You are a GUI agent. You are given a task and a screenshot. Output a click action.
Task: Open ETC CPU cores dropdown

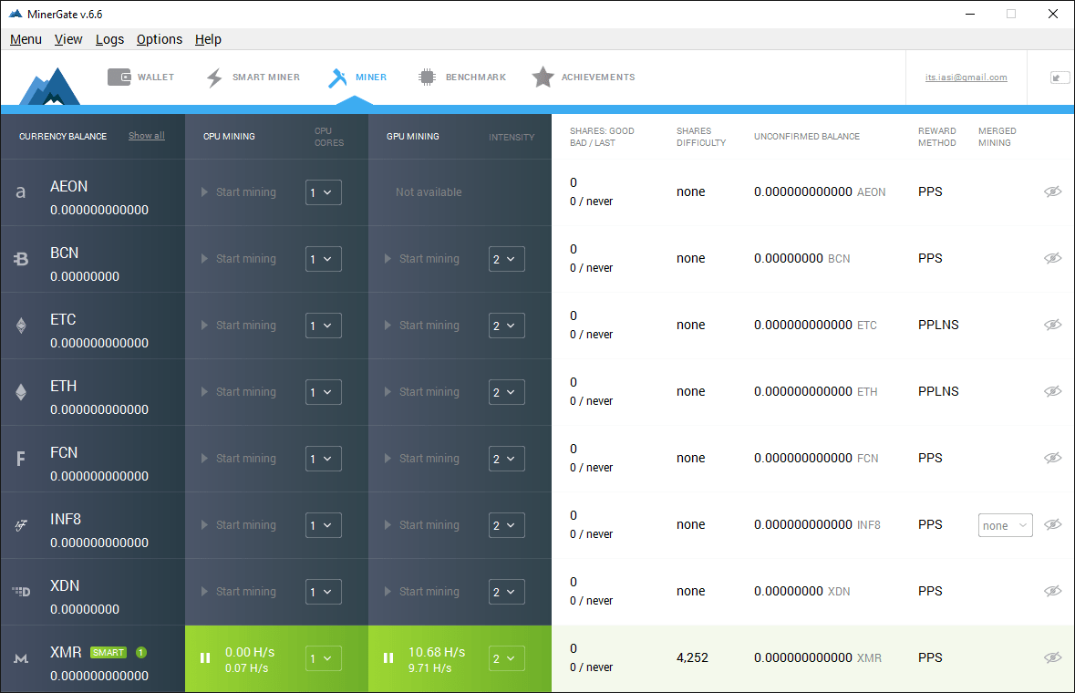point(324,326)
